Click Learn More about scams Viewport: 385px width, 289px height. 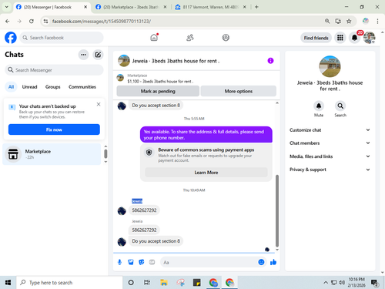206,173
